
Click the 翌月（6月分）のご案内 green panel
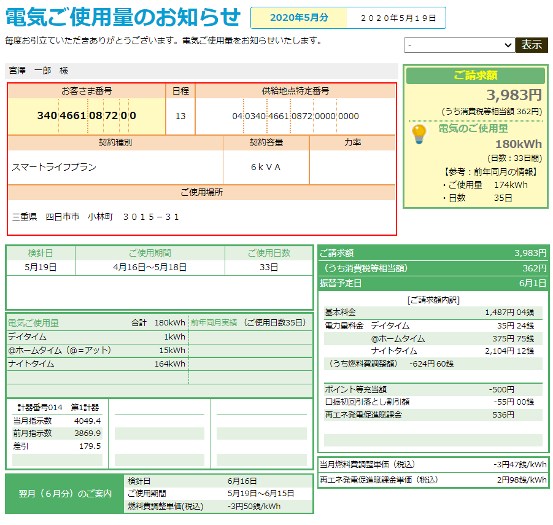pyautogui.click(x=64, y=494)
